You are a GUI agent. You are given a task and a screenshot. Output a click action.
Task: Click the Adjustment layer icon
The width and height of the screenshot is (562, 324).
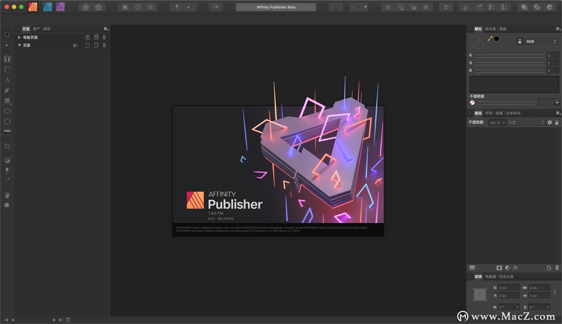point(507,268)
